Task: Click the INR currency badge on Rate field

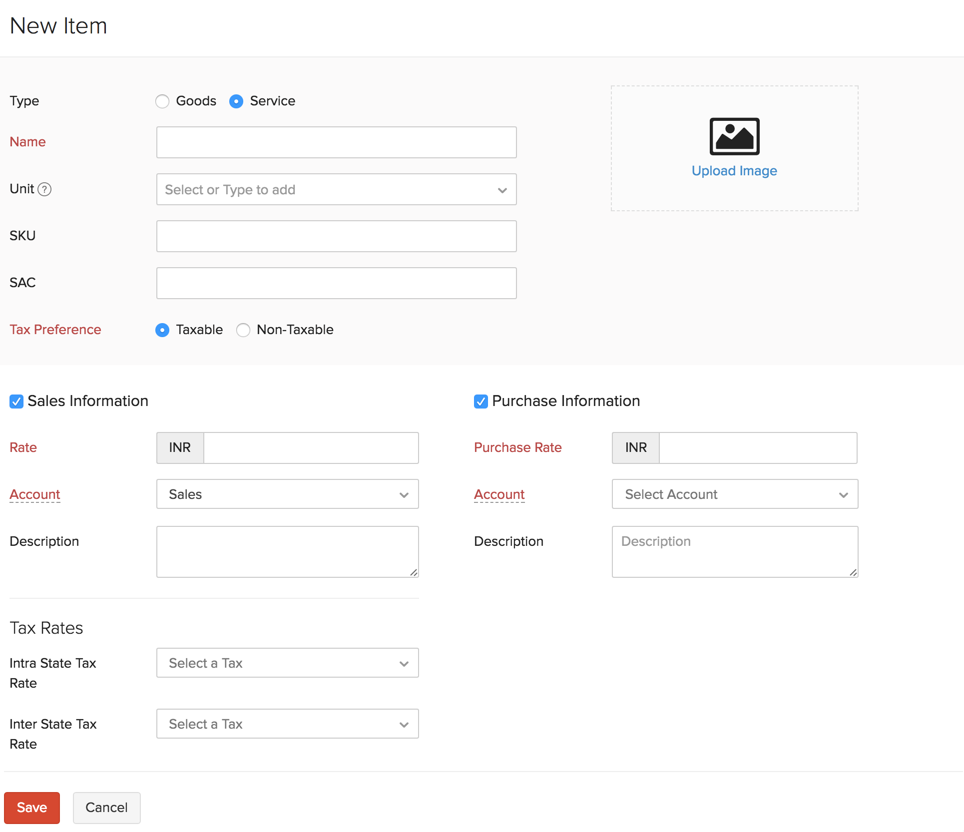Action: click(179, 447)
